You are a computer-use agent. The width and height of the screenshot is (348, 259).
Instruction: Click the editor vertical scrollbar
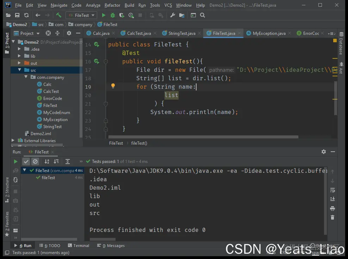click(x=336, y=98)
